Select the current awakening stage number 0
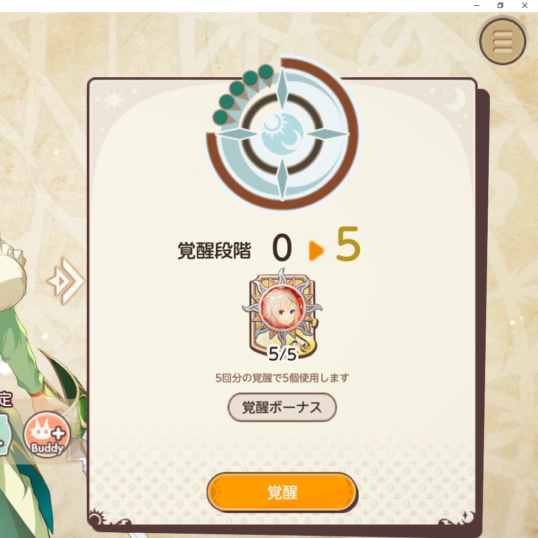Image resolution: width=538 pixels, height=538 pixels. pos(282,248)
